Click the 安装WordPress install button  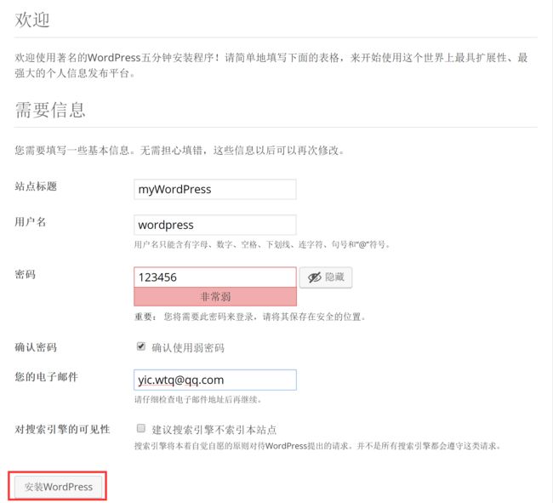58,487
